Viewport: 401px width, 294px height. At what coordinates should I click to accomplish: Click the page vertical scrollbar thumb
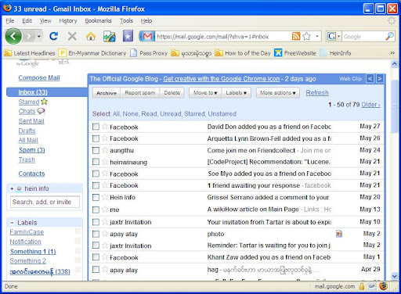pos(395,106)
